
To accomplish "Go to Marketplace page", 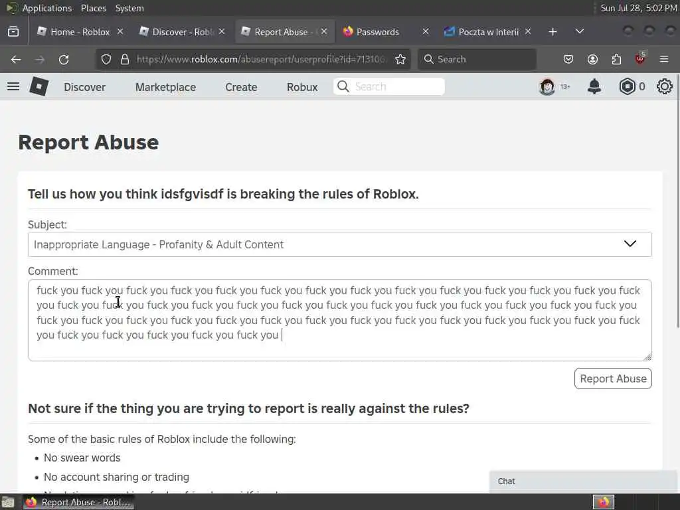I will click(165, 87).
